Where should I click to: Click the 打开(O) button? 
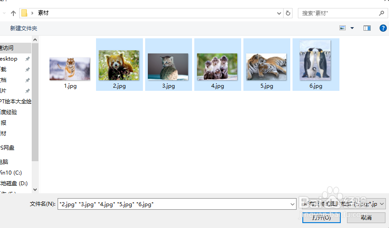321,218
